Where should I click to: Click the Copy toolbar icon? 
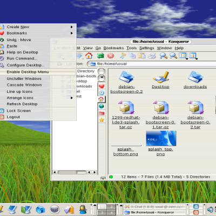(132, 56)
